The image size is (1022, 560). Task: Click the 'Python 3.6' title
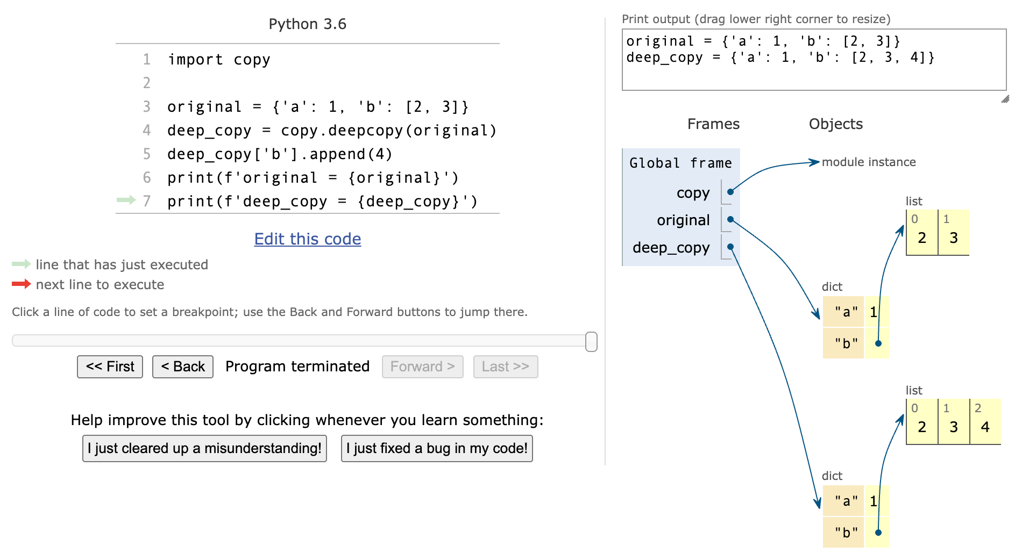308,24
